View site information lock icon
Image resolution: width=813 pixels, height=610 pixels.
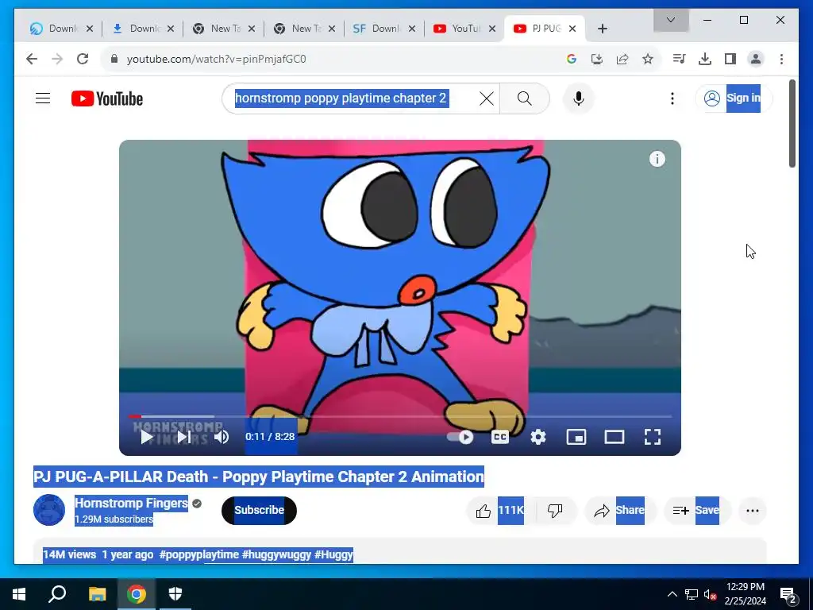click(114, 59)
